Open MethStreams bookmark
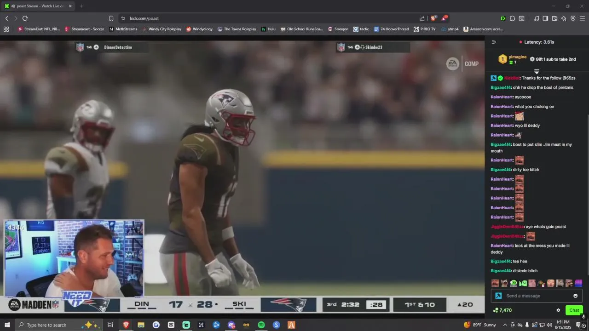This screenshot has width=589, height=331. coord(123,29)
